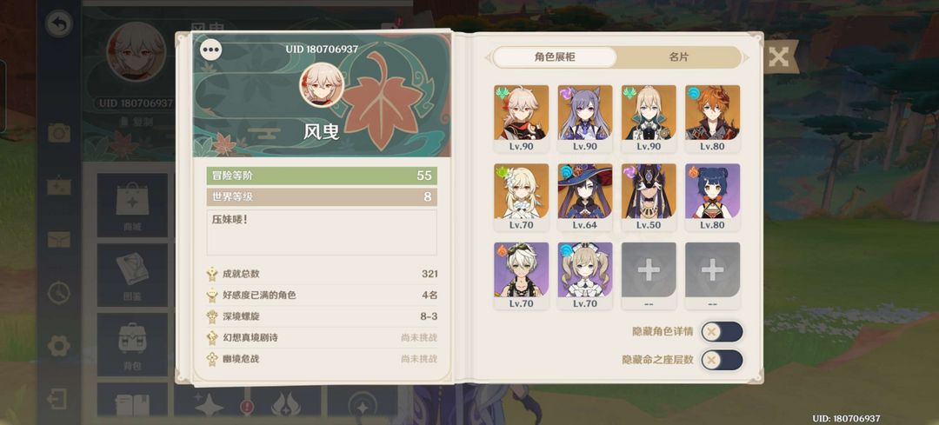Open the camera icon in left sidebar

pyautogui.click(x=59, y=132)
